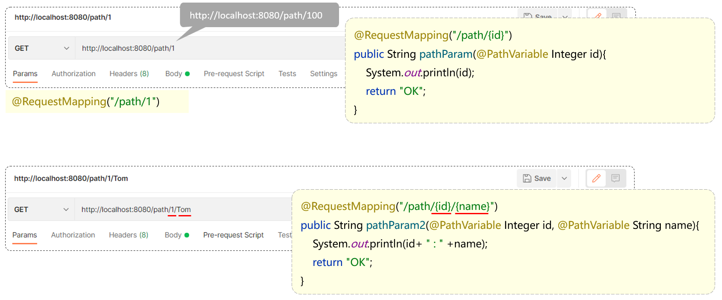Click the pencil edit icon in the lower request
This screenshot has height=300, width=722.
coord(596,178)
